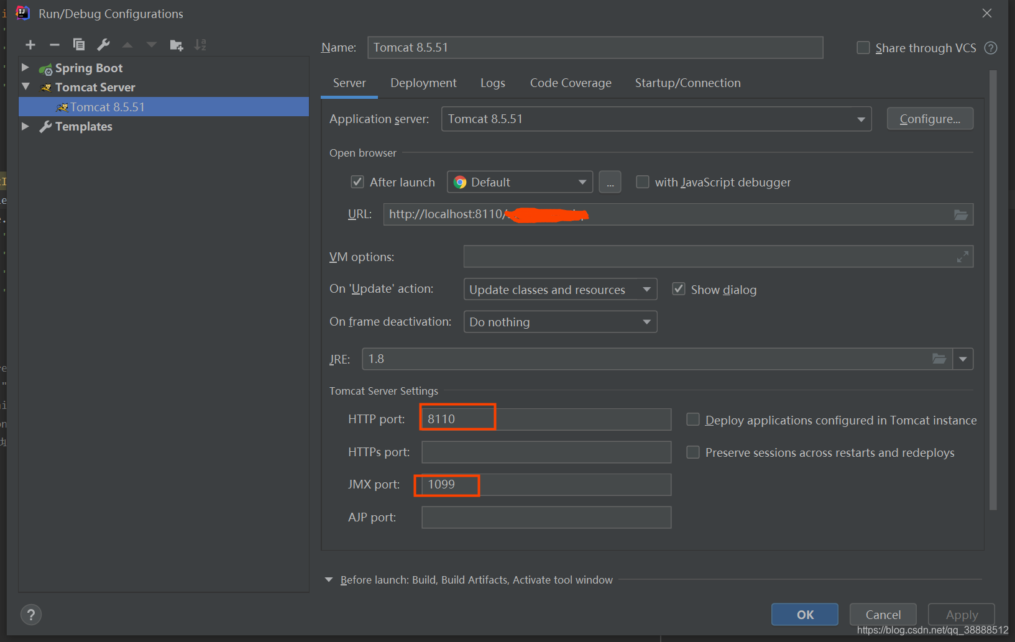This screenshot has height=642, width=1015.
Task: Click the Cancel button
Action: [x=883, y=615]
